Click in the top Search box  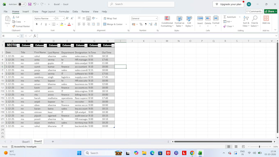pos(141,4)
